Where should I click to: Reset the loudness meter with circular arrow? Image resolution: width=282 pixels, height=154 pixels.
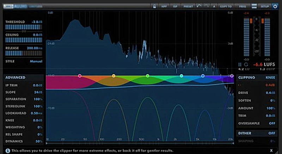pyautogui.click(x=246, y=64)
